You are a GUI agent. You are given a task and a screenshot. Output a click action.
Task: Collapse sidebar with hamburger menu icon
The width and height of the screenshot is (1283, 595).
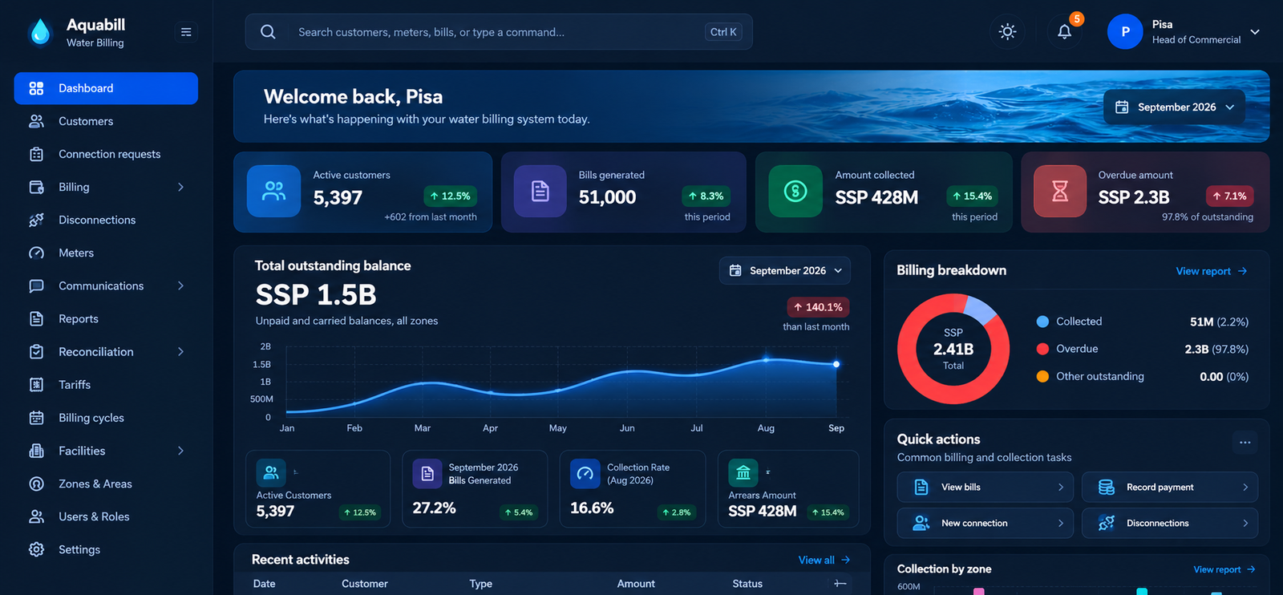186,32
